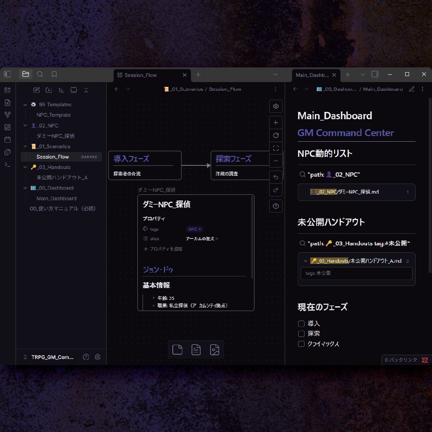432x432 pixels.
Task: Click プロパティを追加 in NPC card
Action: point(163,249)
